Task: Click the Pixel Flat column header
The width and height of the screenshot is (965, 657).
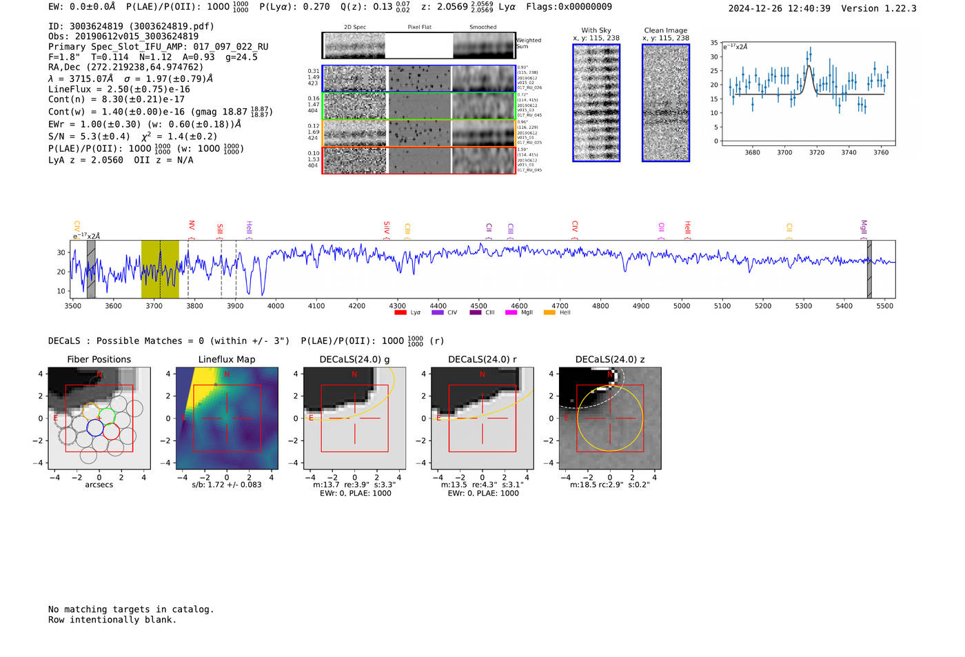Action: pyautogui.click(x=419, y=27)
